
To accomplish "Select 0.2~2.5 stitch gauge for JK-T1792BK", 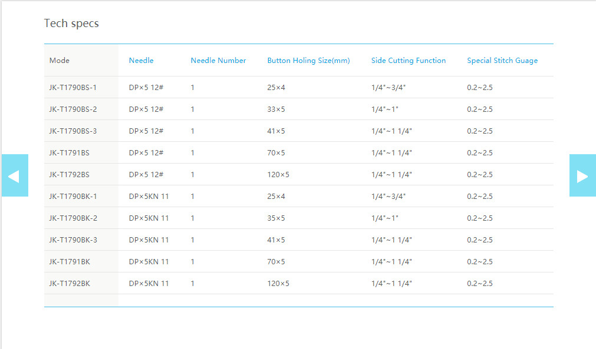I will 480,283.
